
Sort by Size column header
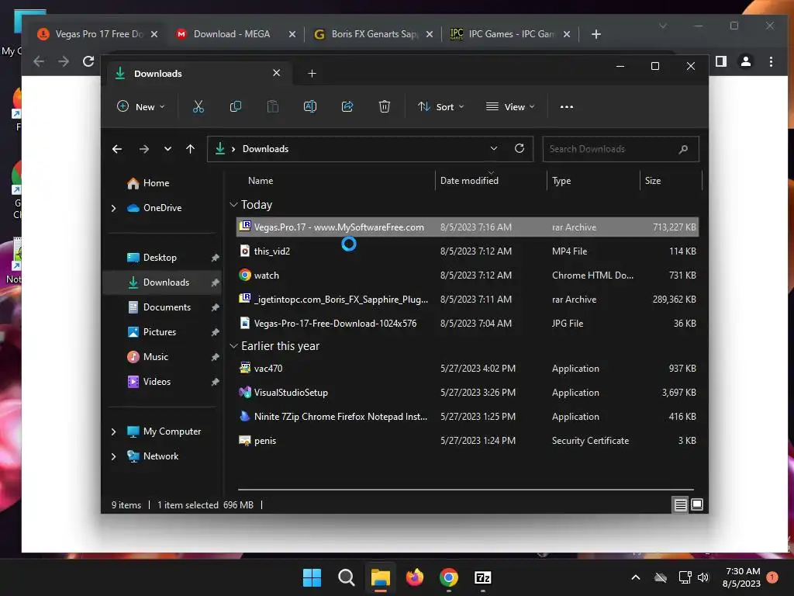coord(653,181)
